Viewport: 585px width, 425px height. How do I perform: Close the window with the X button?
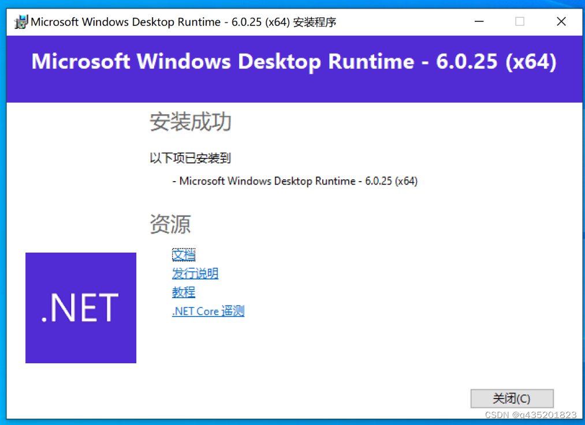(561, 21)
